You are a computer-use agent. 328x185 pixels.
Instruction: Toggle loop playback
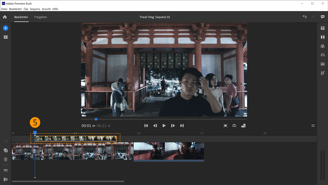(x=234, y=125)
